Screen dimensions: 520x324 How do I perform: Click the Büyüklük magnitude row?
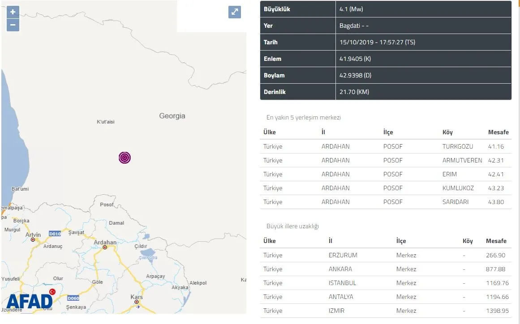pos(385,9)
